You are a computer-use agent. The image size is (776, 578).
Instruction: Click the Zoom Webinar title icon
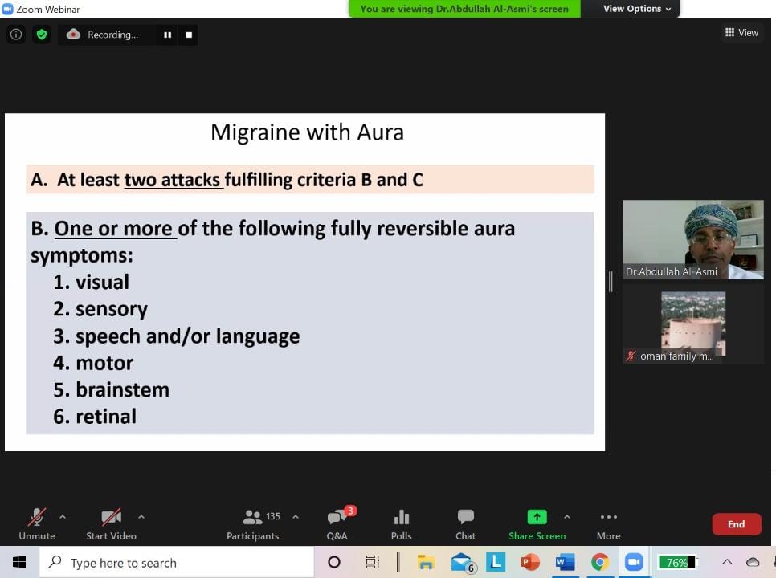pos(7,9)
